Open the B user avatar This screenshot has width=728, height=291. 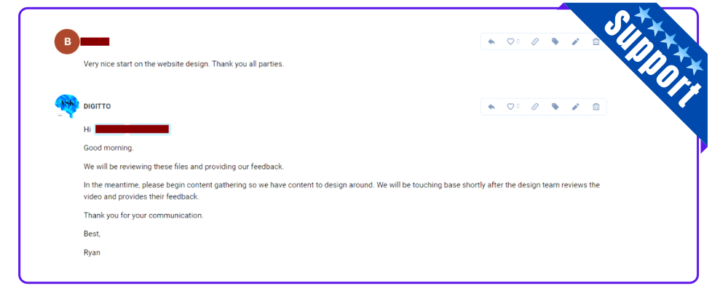[67, 41]
